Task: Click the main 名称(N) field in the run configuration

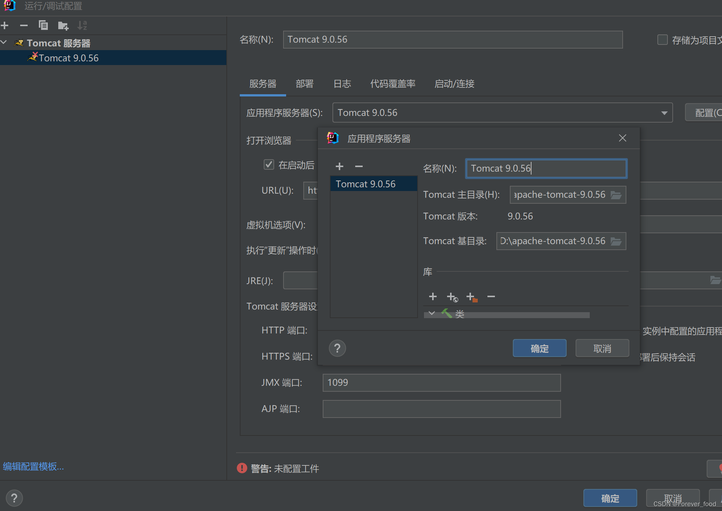Action: coord(453,40)
